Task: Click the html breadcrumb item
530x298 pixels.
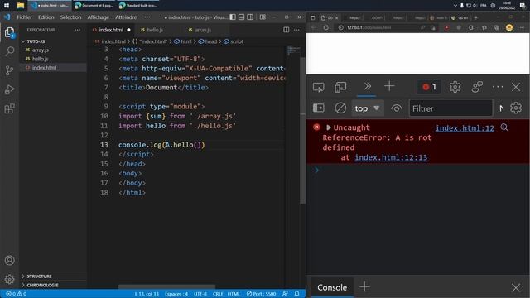Action: click(x=183, y=41)
